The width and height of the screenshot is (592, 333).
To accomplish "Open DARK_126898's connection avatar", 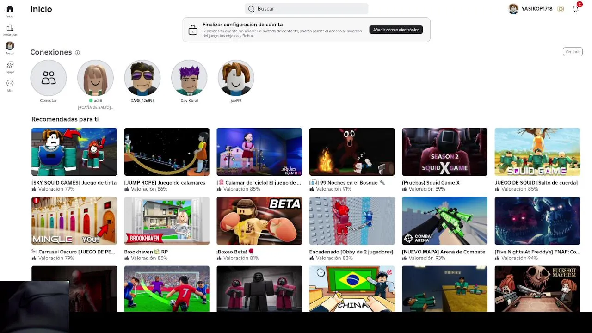I will (142, 78).
